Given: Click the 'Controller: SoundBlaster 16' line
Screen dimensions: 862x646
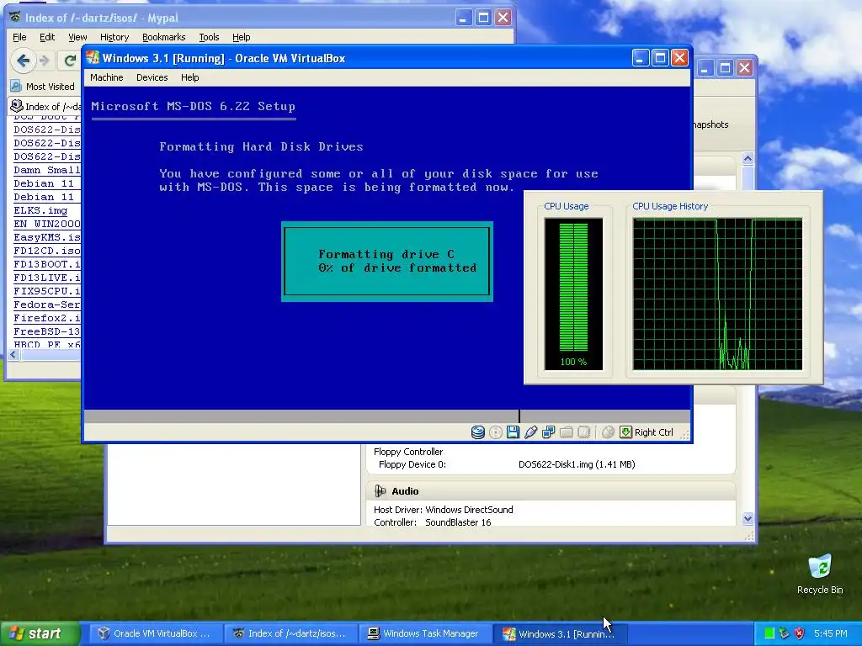Looking at the screenshot, I should point(432,522).
